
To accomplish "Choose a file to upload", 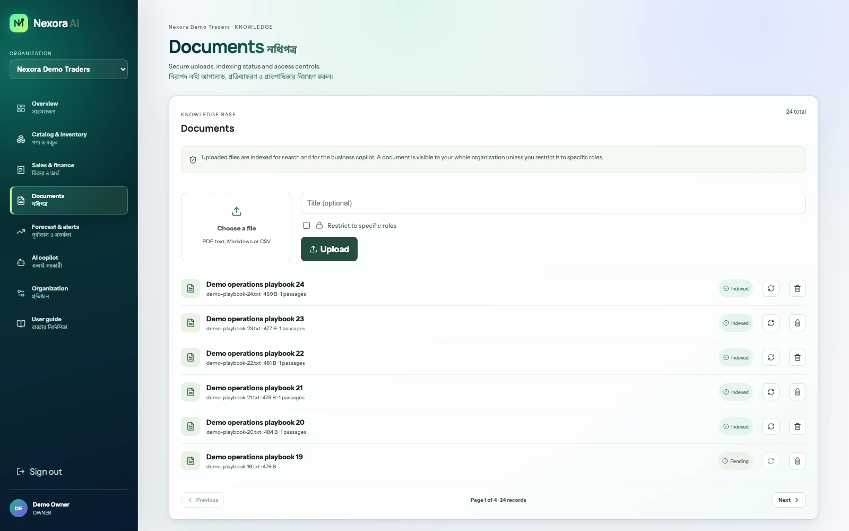I will tap(237, 227).
